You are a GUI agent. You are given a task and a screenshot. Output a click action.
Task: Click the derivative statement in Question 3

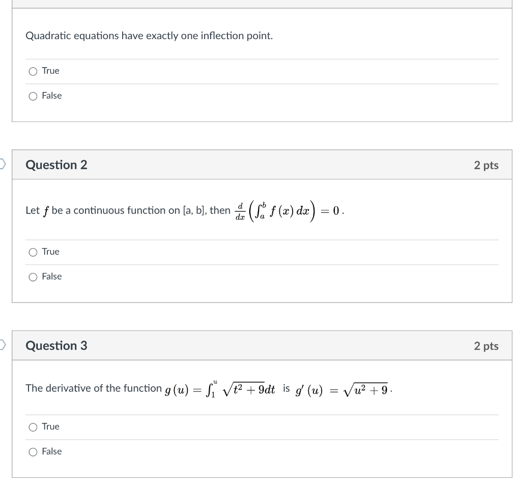click(x=204, y=388)
